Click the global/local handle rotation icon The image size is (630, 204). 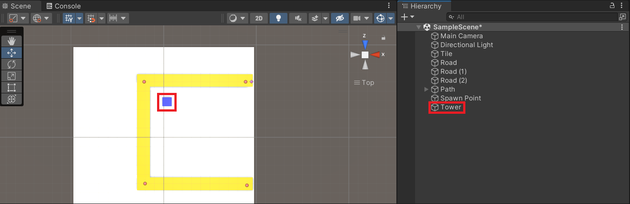click(37, 18)
